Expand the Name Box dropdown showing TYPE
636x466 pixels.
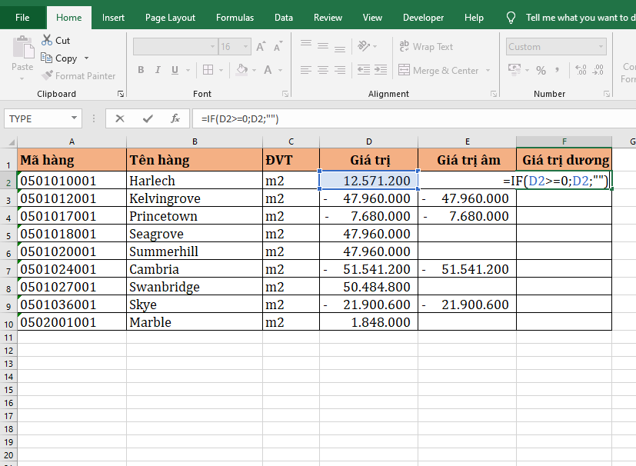point(75,118)
